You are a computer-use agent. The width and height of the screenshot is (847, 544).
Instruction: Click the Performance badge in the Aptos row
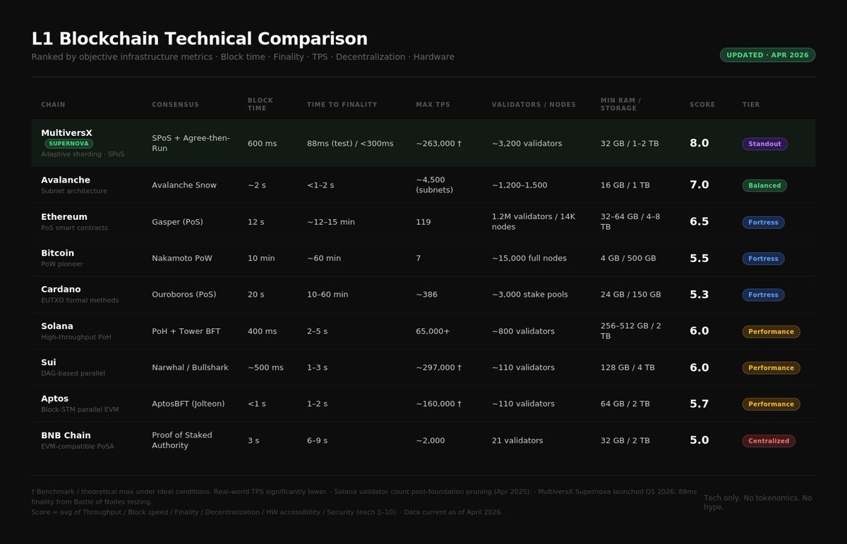point(771,404)
